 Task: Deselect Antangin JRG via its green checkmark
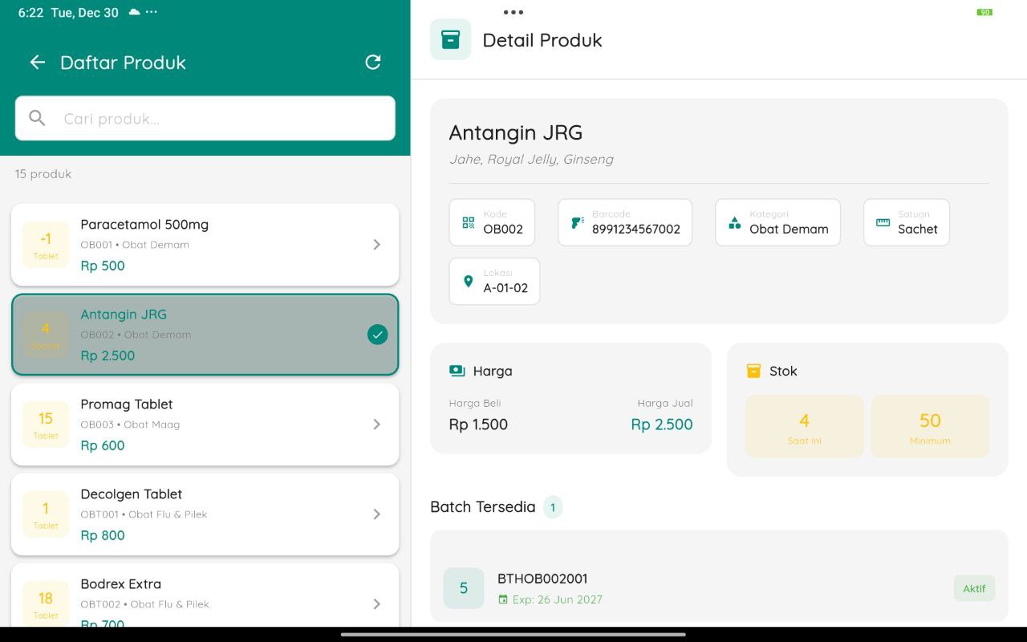point(377,335)
